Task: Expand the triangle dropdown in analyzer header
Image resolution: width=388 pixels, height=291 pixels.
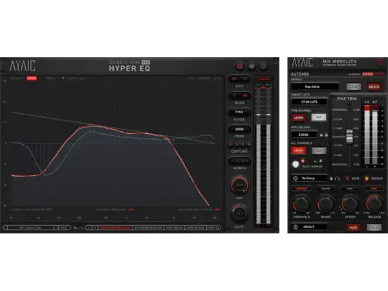Action: [63, 78]
